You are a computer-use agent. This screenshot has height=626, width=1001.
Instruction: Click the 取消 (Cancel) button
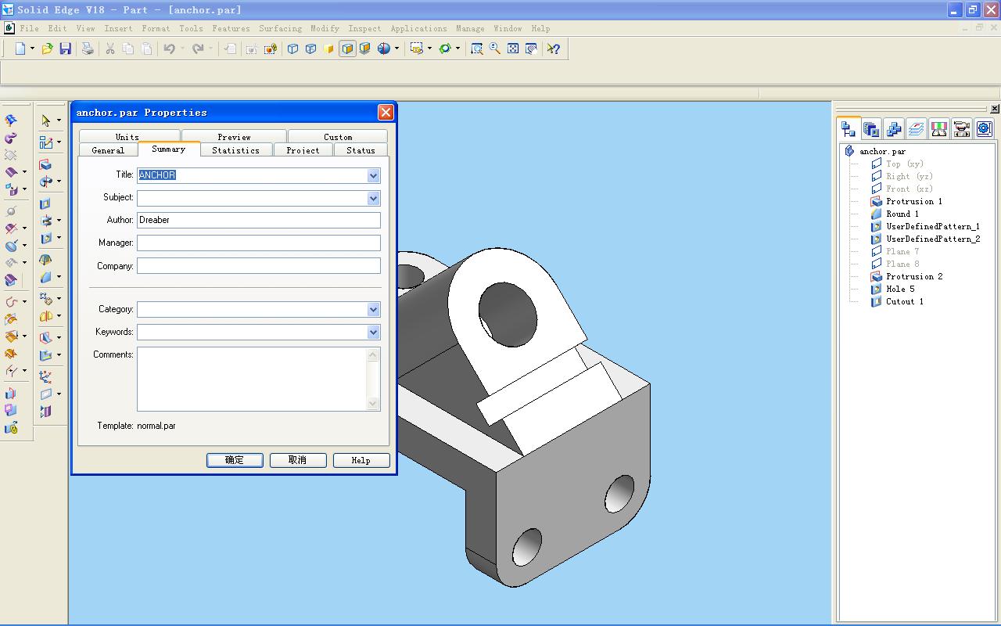pos(298,460)
